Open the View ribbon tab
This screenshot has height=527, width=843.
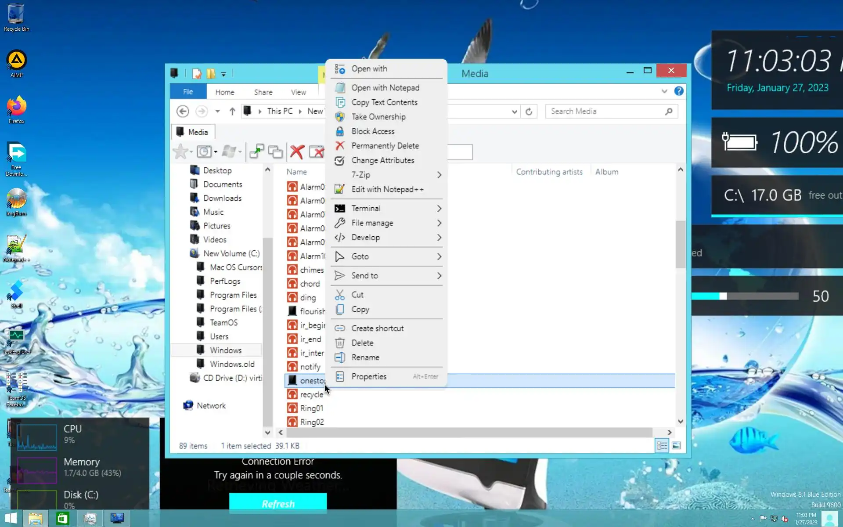coord(298,92)
